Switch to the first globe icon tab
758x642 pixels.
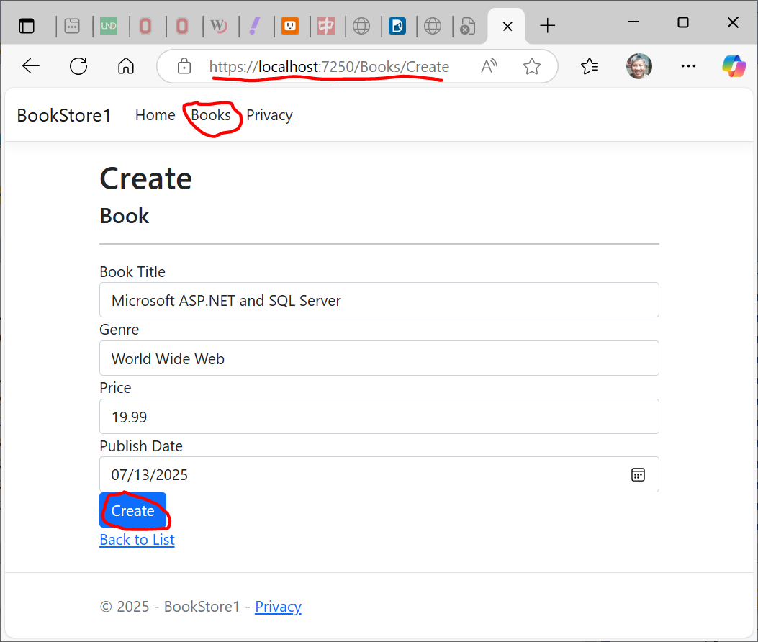(361, 26)
